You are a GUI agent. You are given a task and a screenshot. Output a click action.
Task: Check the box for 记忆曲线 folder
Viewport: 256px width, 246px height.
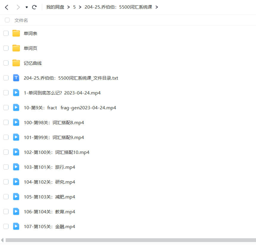click(6, 63)
